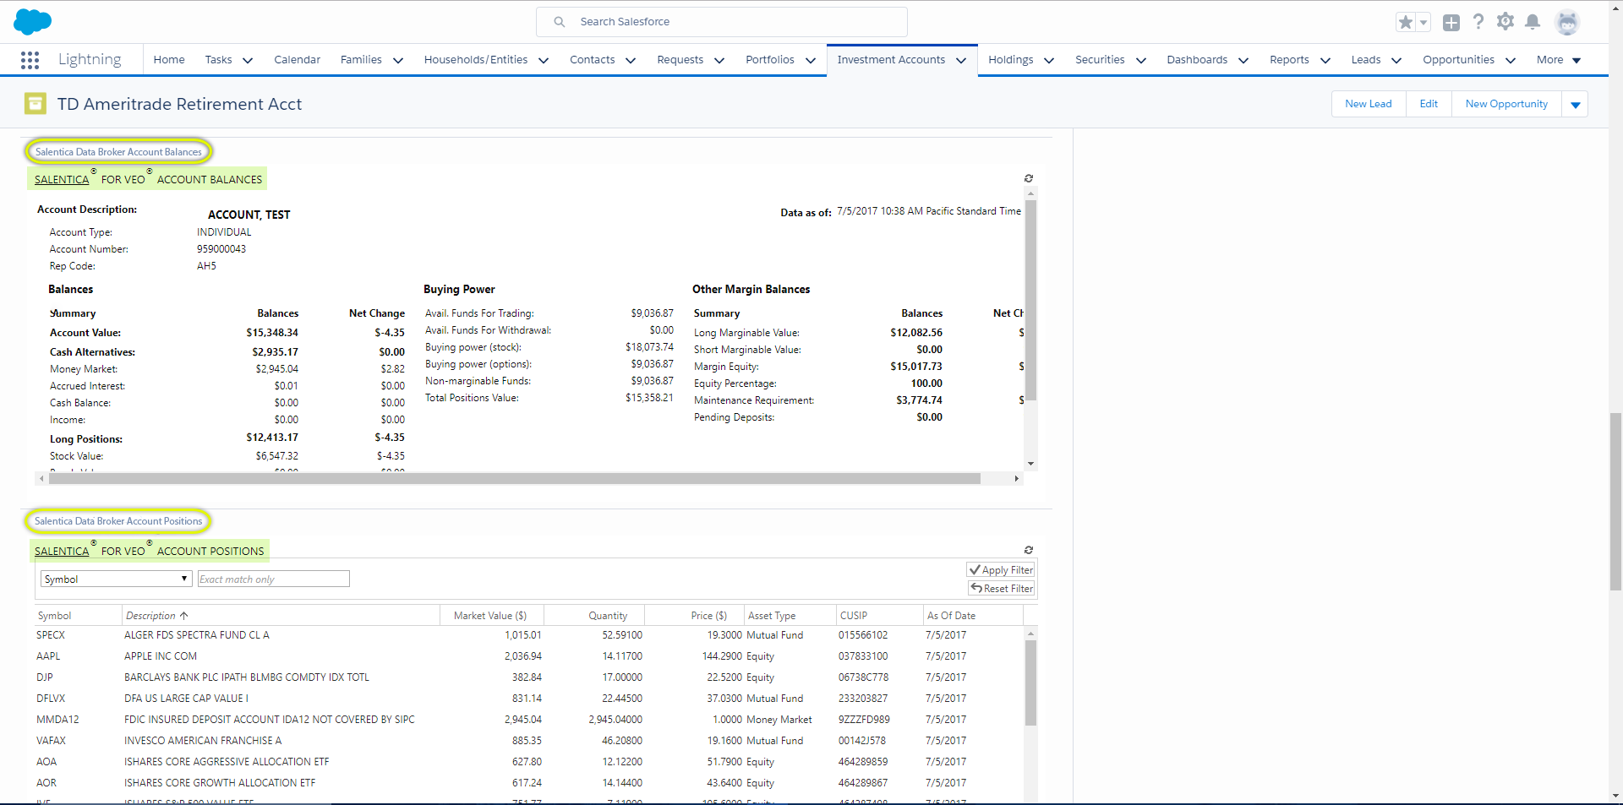The width and height of the screenshot is (1623, 805).
Task: Sort by As Of Date column header
Action: pos(951,616)
